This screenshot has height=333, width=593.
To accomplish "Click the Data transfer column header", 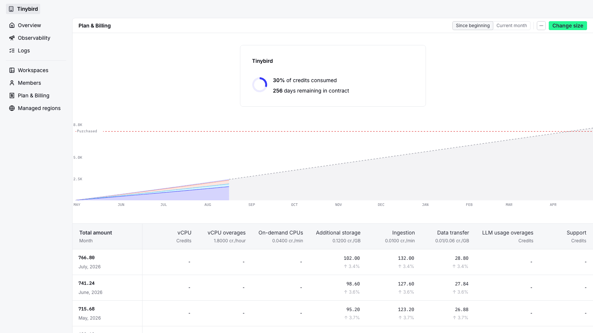I will point(453,233).
